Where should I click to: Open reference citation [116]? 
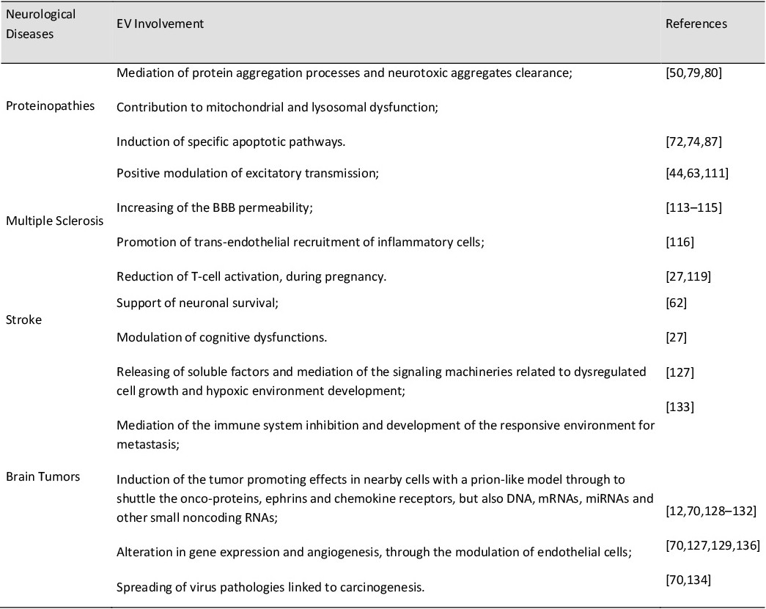point(680,243)
